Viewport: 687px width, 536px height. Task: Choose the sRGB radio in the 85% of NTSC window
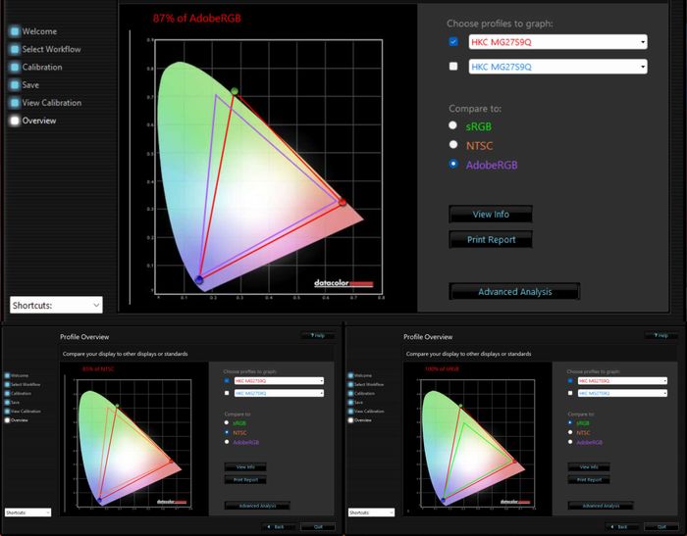click(x=227, y=422)
